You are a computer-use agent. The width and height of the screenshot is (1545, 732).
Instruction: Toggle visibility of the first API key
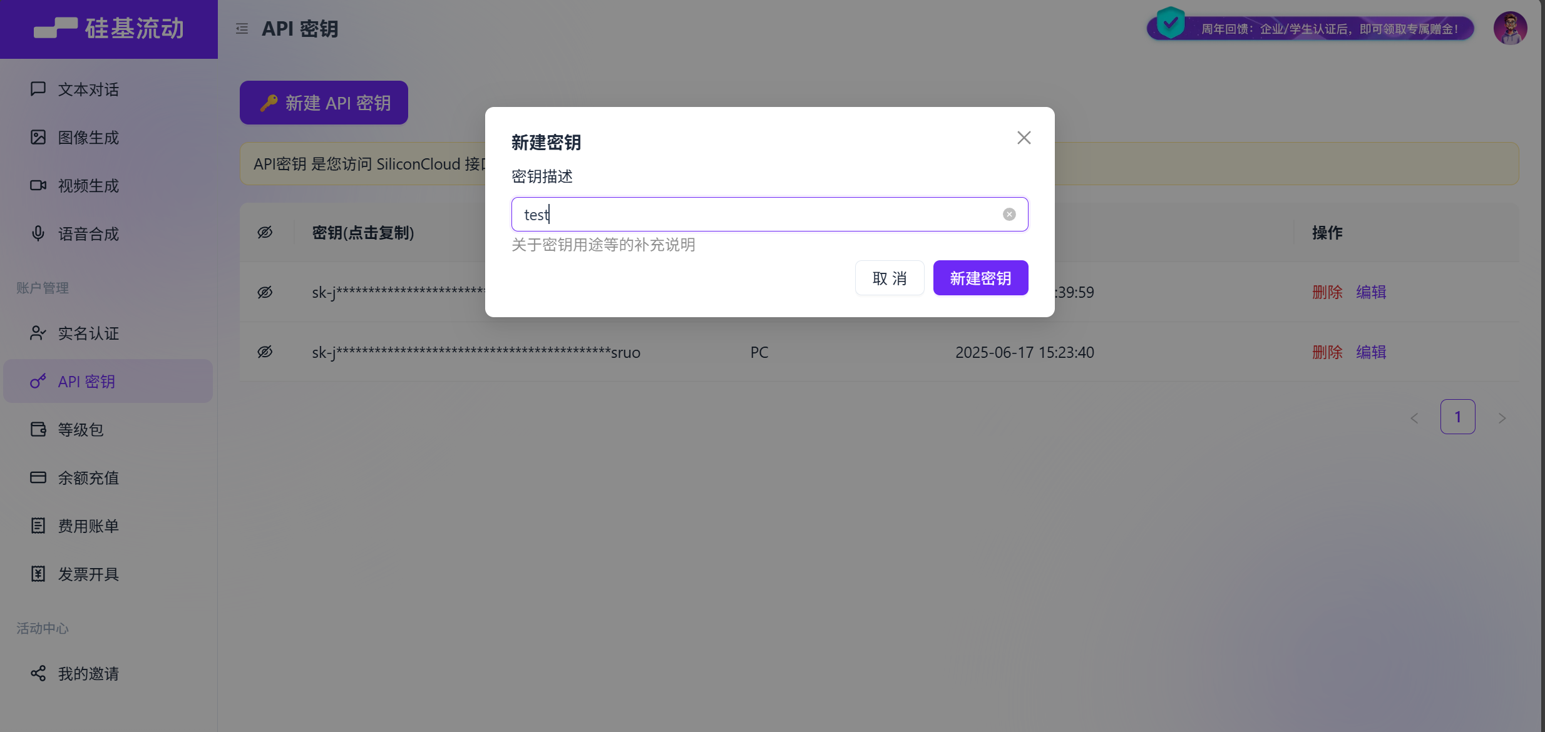[265, 292]
